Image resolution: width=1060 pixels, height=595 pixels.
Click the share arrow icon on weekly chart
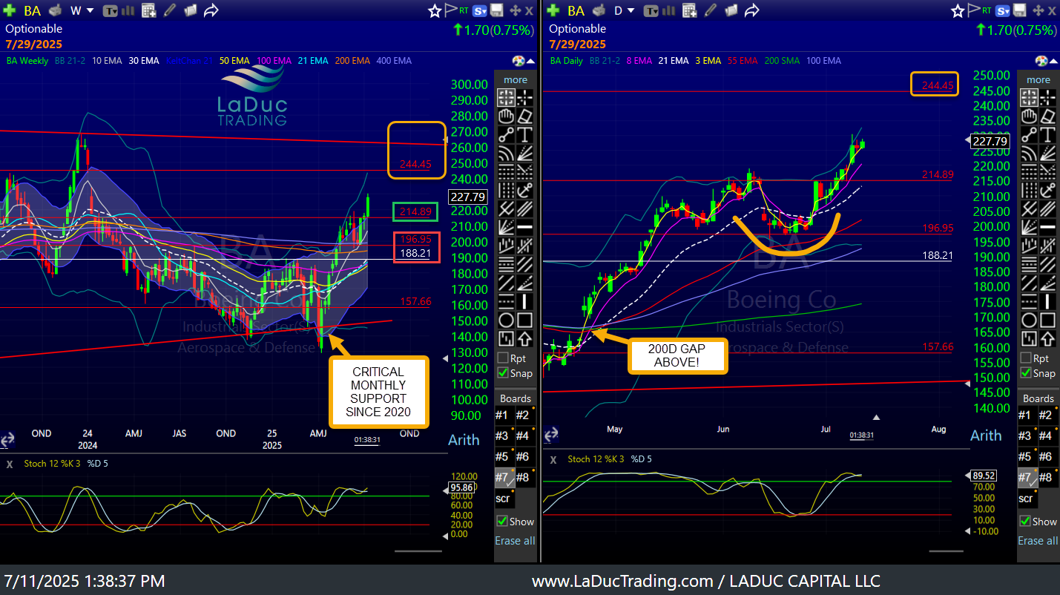point(211,10)
